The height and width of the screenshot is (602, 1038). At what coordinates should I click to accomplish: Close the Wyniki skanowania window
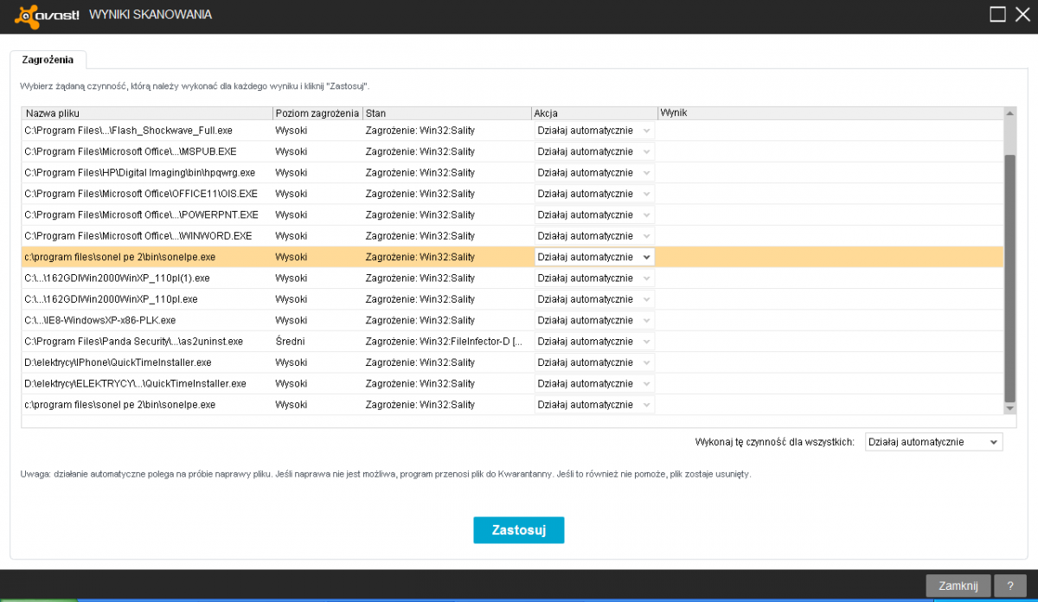tap(1022, 15)
